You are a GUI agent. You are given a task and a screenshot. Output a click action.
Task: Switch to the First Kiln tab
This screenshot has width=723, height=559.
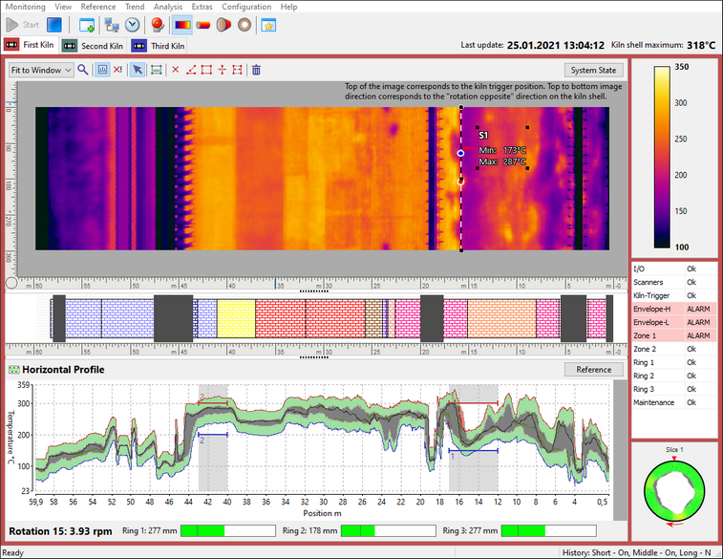[30, 45]
